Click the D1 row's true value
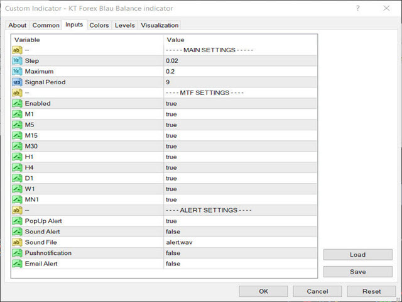 (171, 178)
